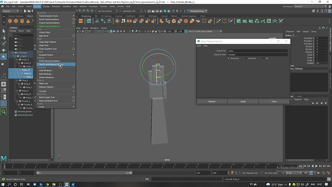332x187 pixels.
Task: Activate the Move tool in toolbox
Action: [3, 50]
